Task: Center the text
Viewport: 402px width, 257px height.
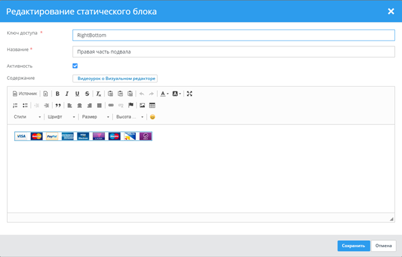Action: [x=79, y=105]
